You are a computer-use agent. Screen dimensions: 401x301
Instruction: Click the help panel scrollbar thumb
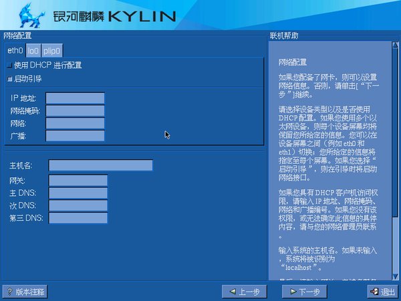395,132
